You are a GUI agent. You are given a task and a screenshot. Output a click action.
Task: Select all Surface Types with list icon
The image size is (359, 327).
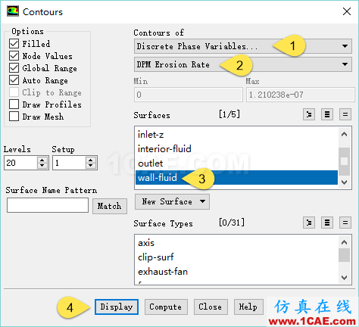pyautogui.click(x=327, y=223)
